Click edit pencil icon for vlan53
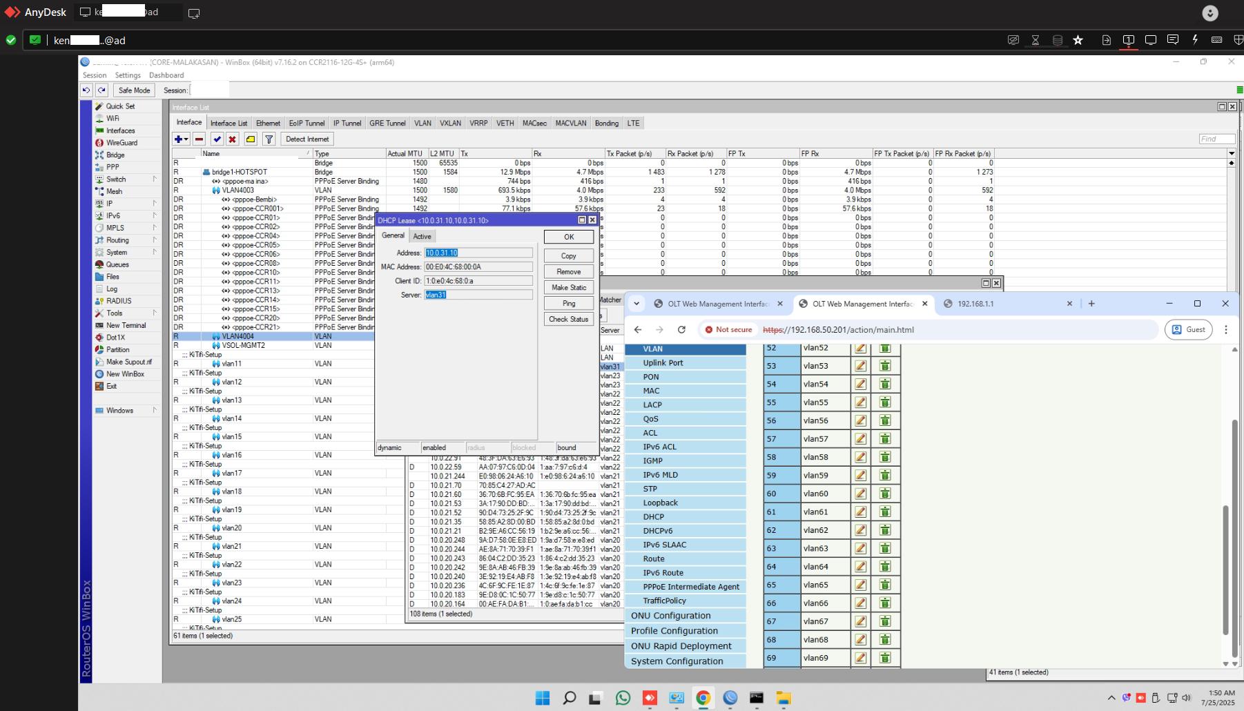This screenshot has width=1244, height=711. click(860, 366)
